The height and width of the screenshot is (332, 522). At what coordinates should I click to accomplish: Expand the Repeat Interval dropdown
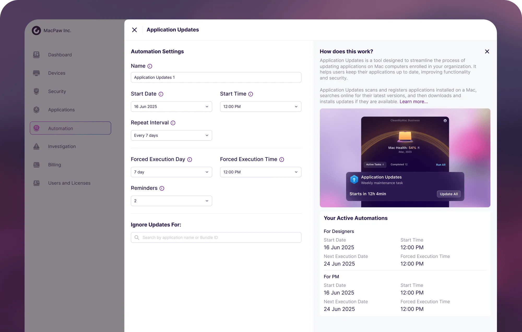click(171, 135)
